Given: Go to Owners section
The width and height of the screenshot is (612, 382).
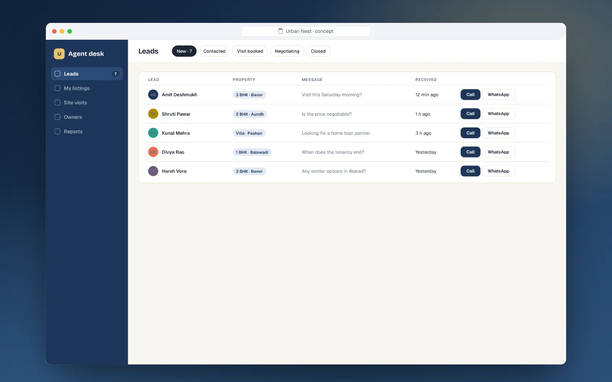Looking at the screenshot, I should point(87,117).
